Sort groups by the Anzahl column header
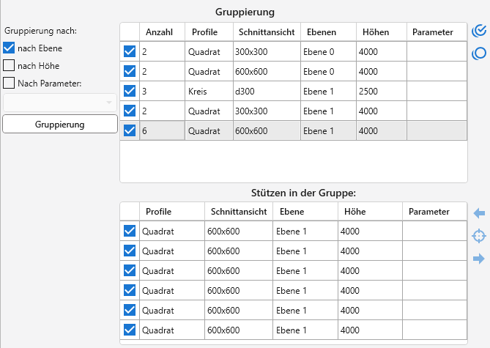Image resolution: width=490 pixels, height=348 pixels. (x=160, y=32)
